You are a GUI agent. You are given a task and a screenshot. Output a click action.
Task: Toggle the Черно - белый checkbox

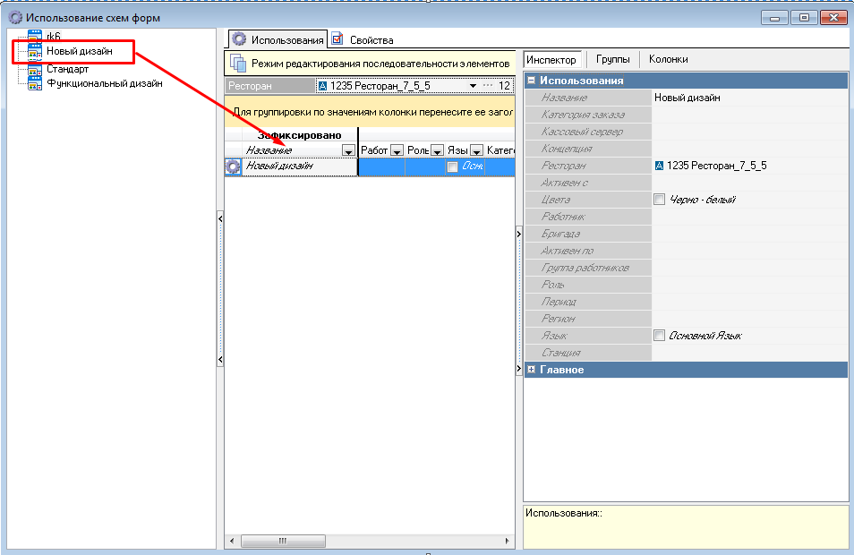(x=660, y=200)
